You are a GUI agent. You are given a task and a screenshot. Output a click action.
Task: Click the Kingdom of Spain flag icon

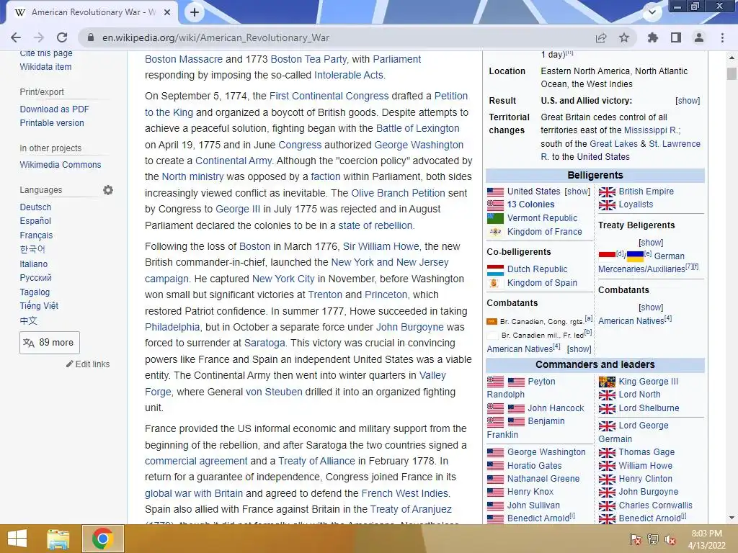494,283
